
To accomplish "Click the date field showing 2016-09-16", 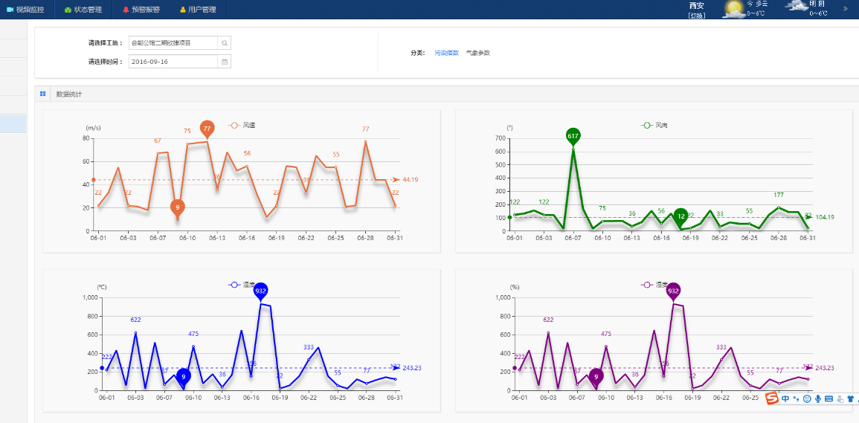I will [173, 62].
